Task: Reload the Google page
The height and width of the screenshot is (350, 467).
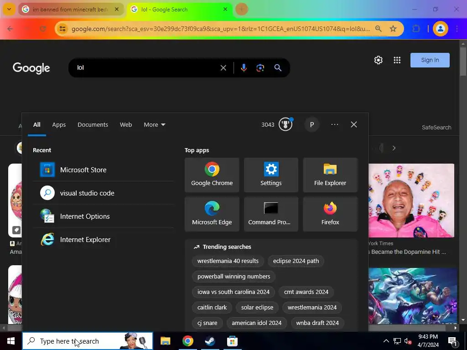Action: coord(43,29)
